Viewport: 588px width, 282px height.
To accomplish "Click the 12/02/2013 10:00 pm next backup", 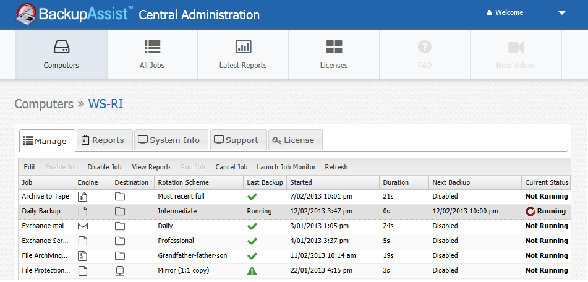I will point(466,211).
